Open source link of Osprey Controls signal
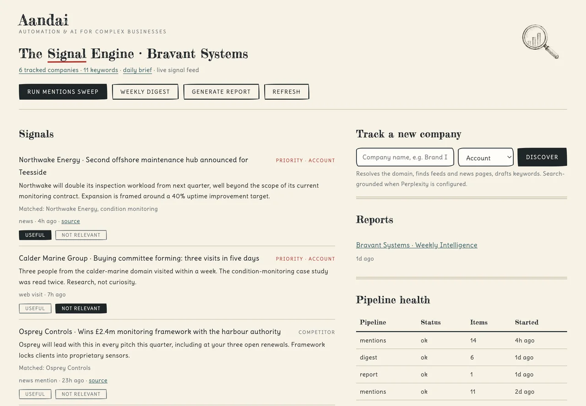 (x=98, y=380)
